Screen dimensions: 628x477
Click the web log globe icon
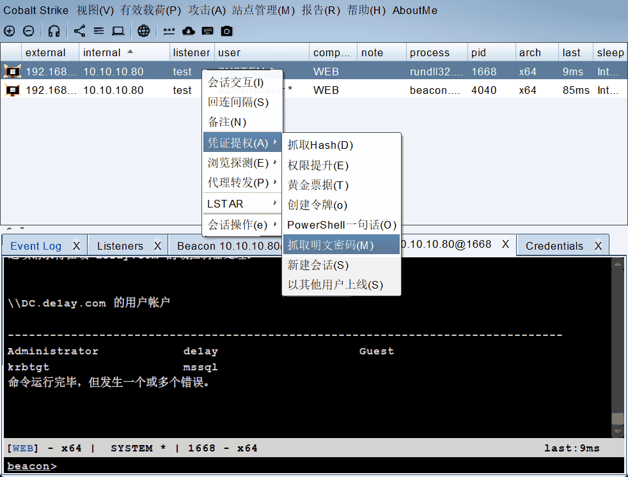pyautogui.click(x=144, y=31)
